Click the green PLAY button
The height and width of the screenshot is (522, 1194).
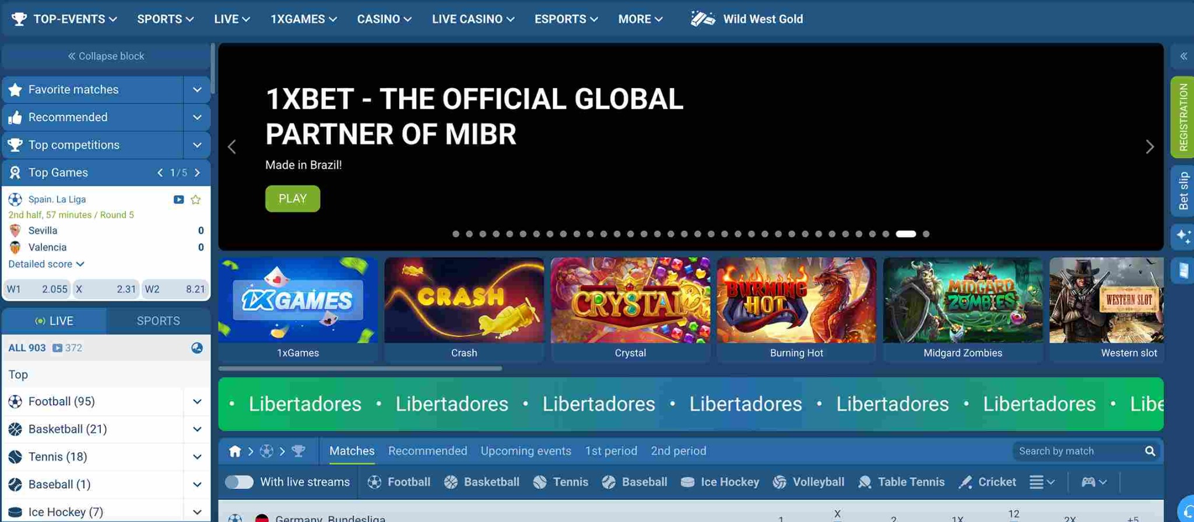tap(293, 199)
